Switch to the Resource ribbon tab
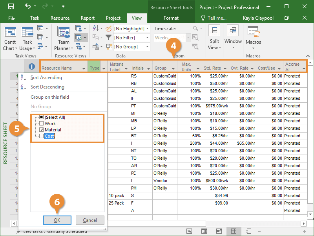 (x=60, y=18)
